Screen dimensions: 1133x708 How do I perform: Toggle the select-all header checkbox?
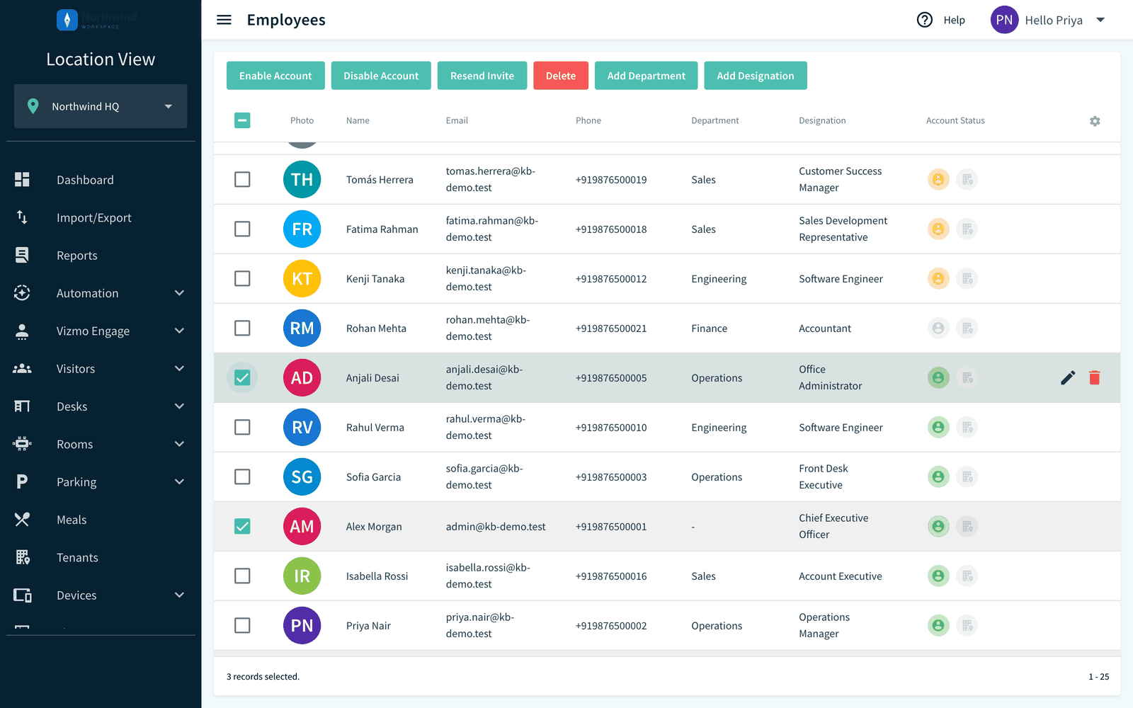click(242, 120)
